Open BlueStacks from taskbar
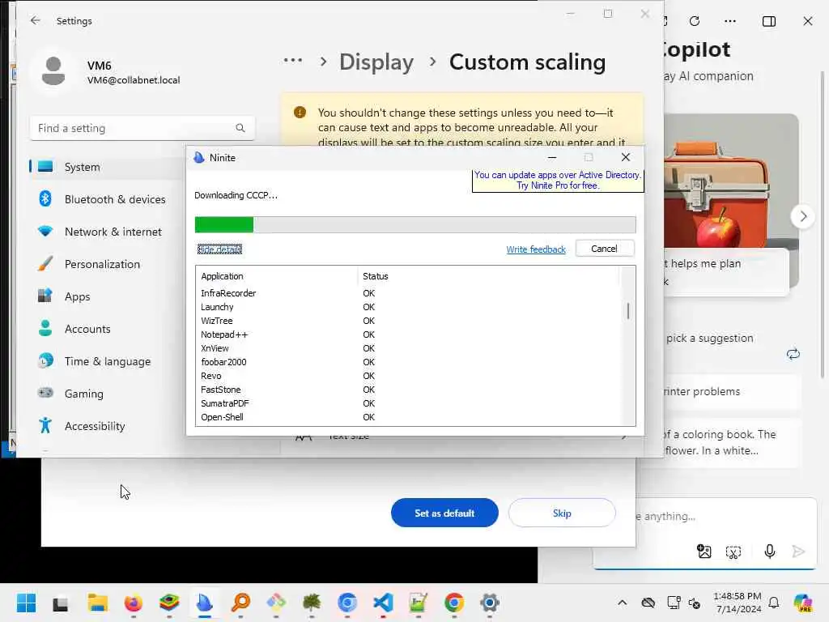 coord(169,603)
